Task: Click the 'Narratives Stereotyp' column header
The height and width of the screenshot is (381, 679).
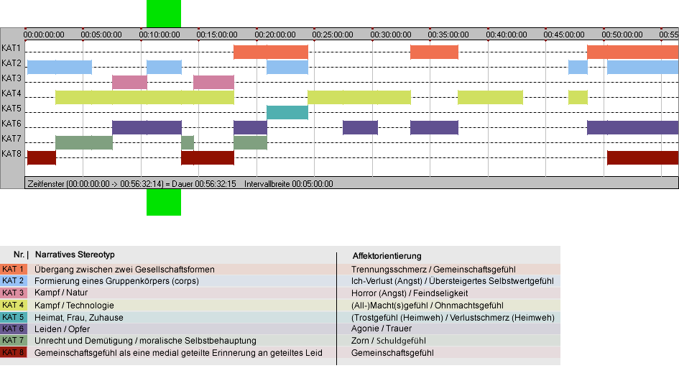Action: click(75, 255)
